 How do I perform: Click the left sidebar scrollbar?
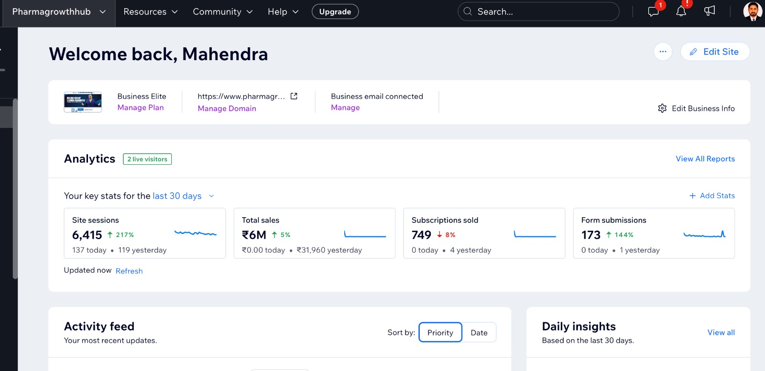click(x=15, y=189)
